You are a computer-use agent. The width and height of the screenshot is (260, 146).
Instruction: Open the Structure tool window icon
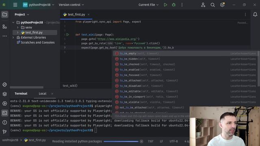(4, 26)
